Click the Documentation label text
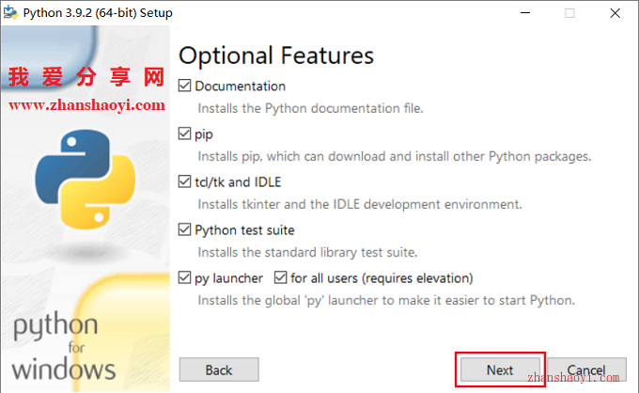 tap(240, 86)
